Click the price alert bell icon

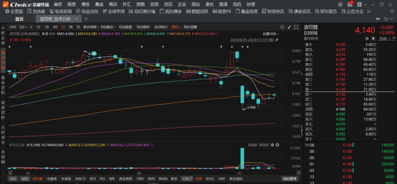[x=373, y=38]
